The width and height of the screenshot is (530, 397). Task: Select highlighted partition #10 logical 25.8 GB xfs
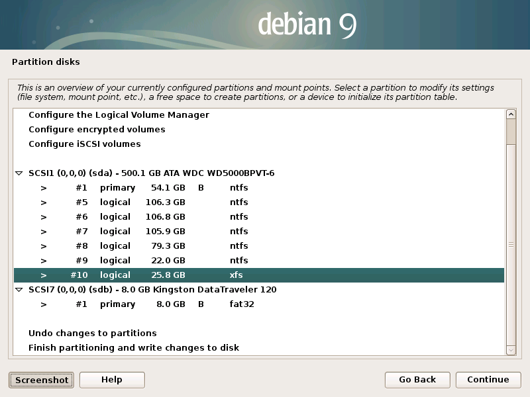[x=259, y=275]
